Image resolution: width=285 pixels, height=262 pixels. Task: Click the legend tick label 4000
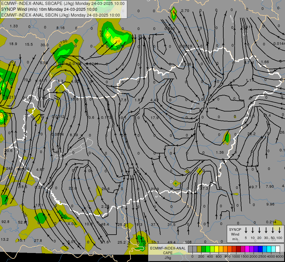tap(271, 256)
